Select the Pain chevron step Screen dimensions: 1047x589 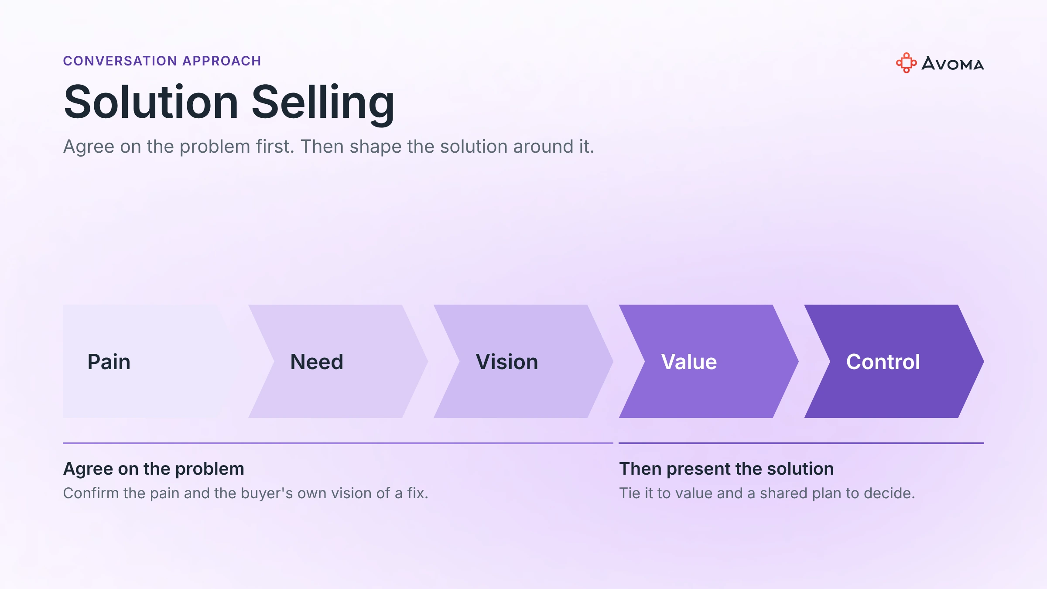(x=153, y=361)
